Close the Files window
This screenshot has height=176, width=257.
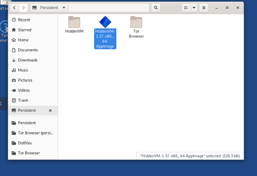(238, 8)
